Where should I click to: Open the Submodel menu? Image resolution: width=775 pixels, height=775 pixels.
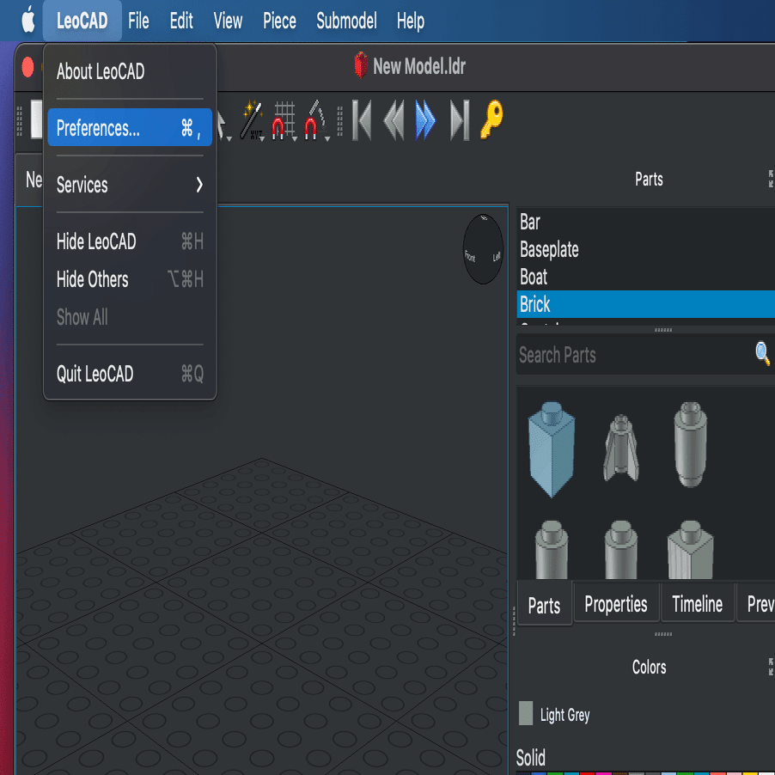coord(346,21)
